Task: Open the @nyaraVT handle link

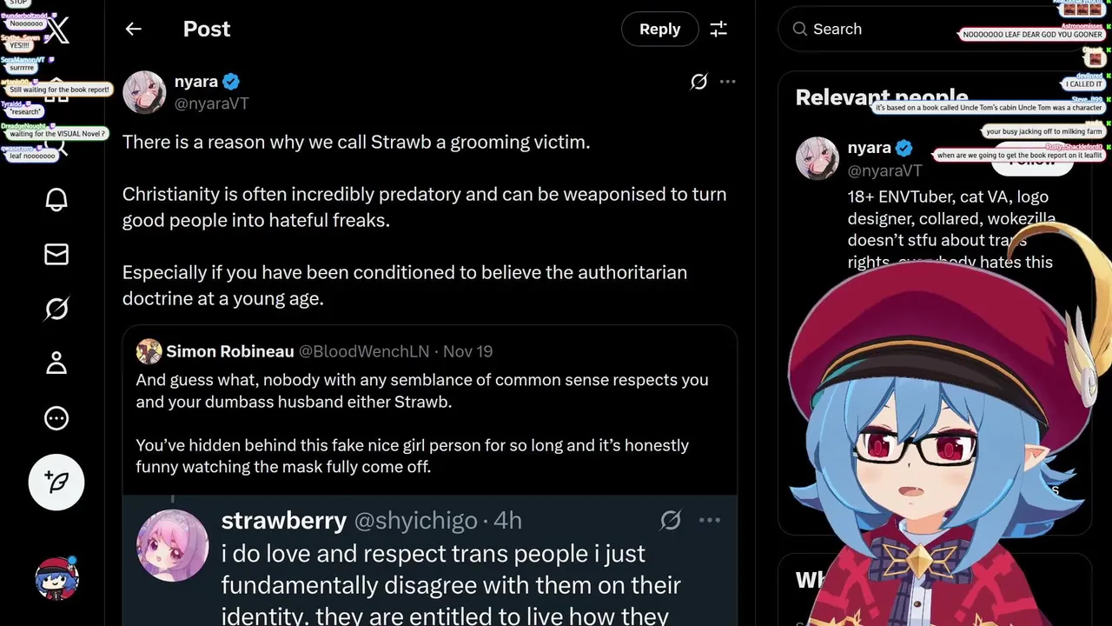Action: click(x=212, y=103)
